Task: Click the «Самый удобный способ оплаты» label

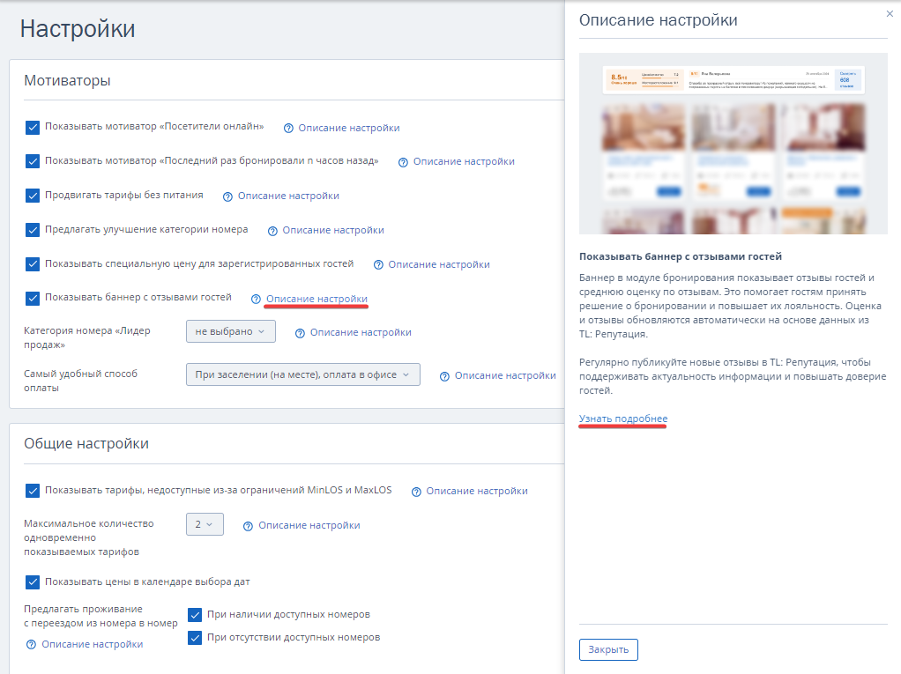Action: click(x=80, y=381)
